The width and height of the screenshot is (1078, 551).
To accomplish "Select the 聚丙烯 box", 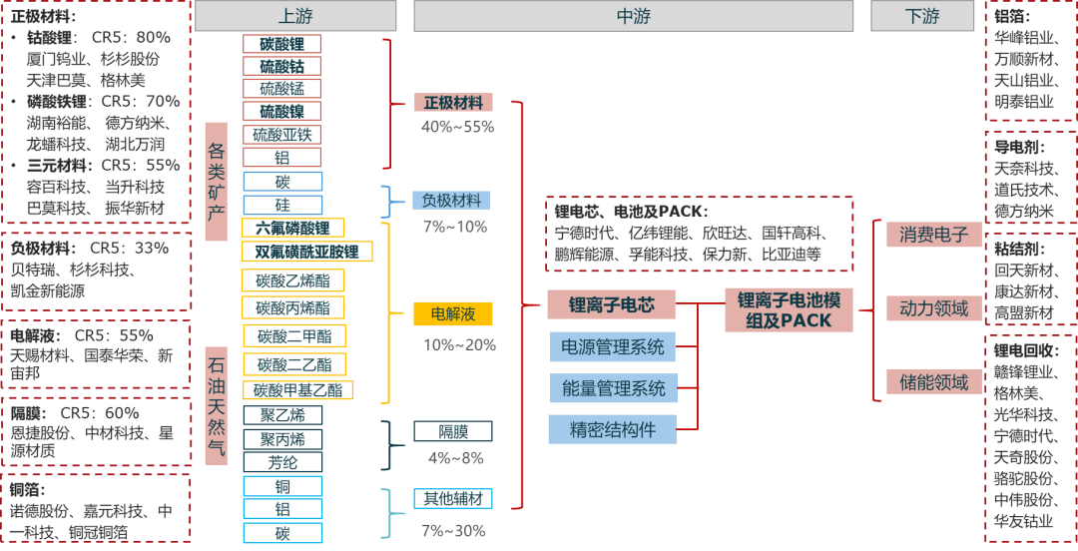I will (281, 438).
